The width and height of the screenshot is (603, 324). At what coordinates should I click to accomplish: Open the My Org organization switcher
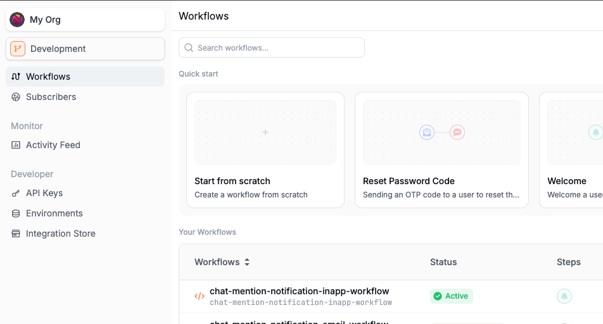86,20
